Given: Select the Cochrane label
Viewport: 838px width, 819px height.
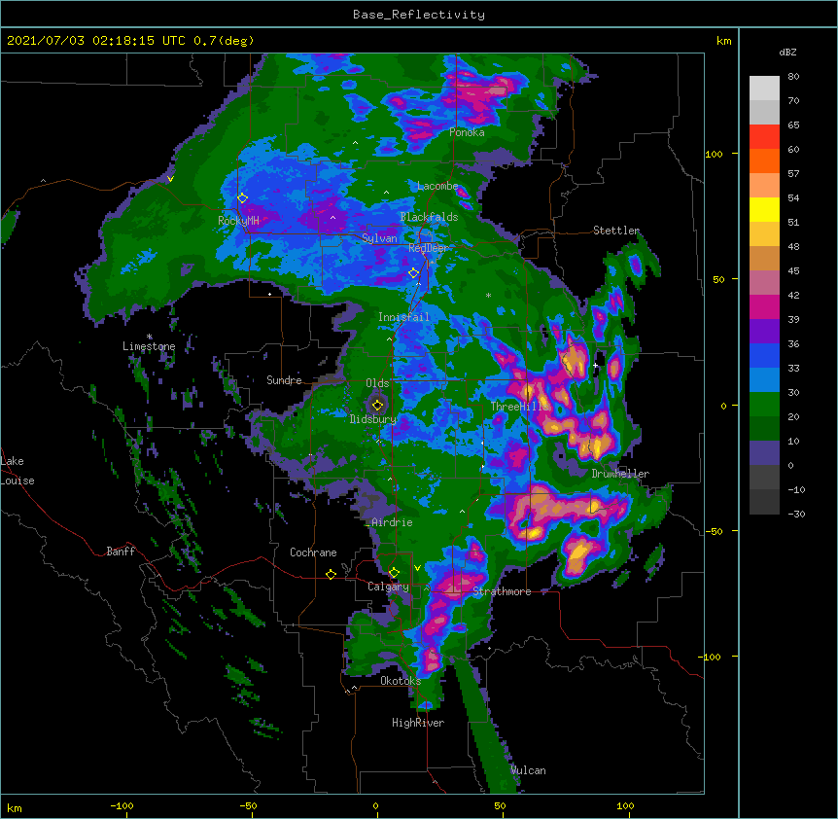Looking at the screenshot, I should 313,552.
